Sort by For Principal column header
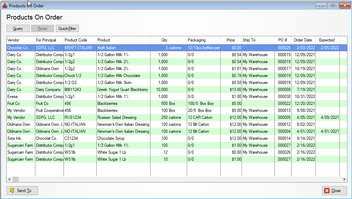The image size is (352, 199). pyautogui.click(x=49, y=40)
